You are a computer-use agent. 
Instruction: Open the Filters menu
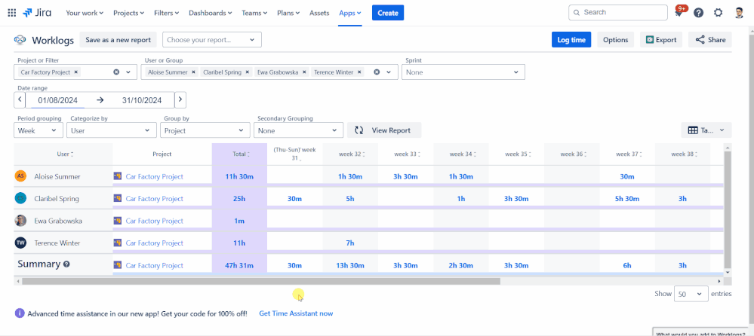click(166, 13)
